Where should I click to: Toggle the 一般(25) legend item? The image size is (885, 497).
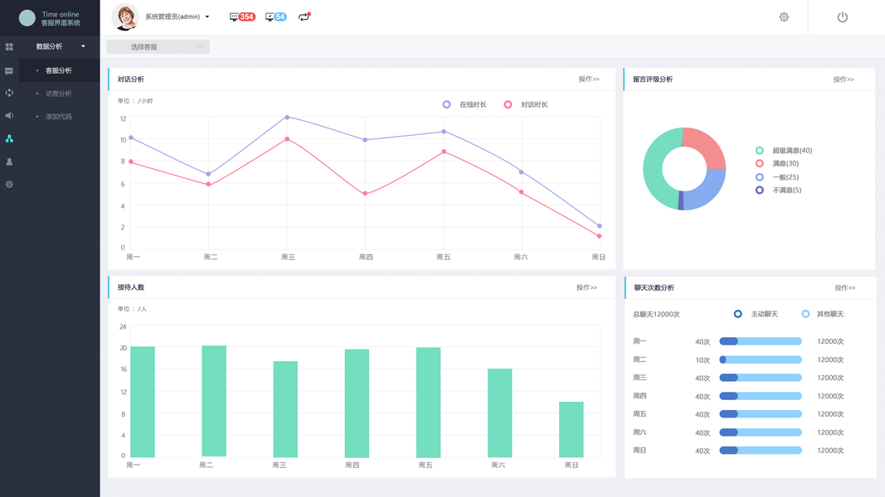tap(777, 177)
